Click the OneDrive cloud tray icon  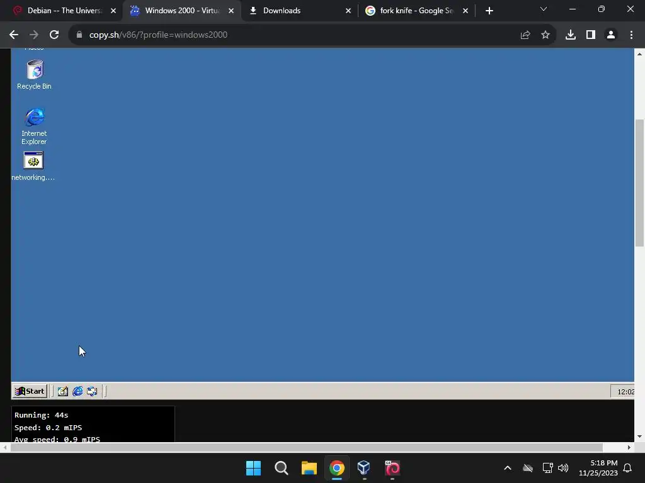pyautogui.click(x=528, y=468)
